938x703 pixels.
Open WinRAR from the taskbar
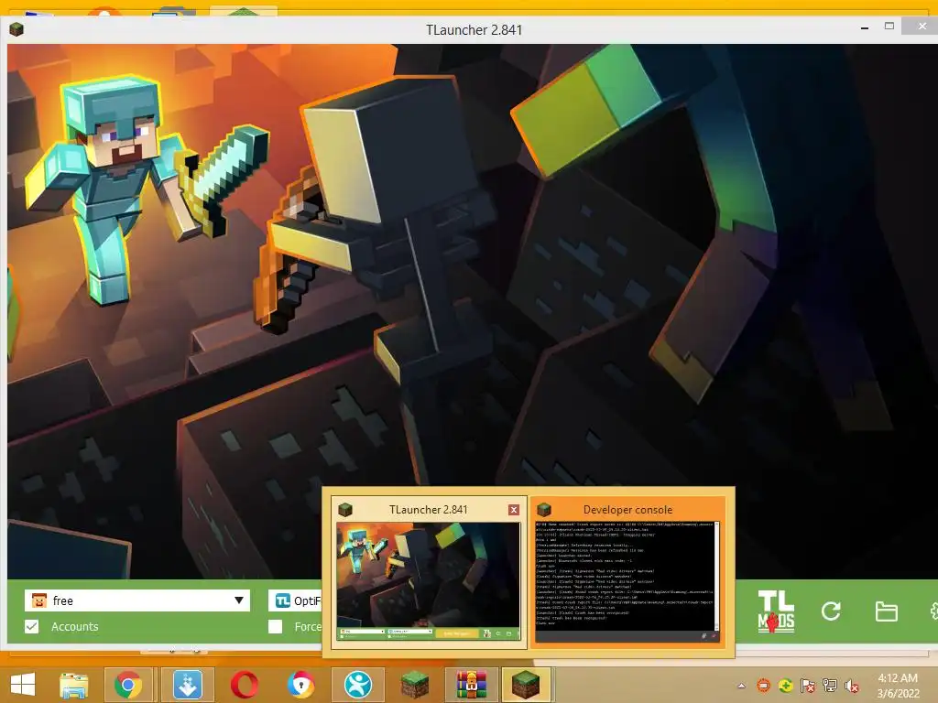(472, 685)
